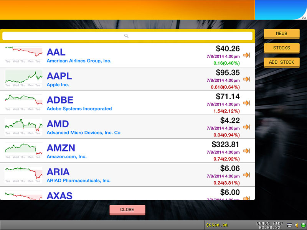View the ARIA price chart thumbnail

point(23,174)
